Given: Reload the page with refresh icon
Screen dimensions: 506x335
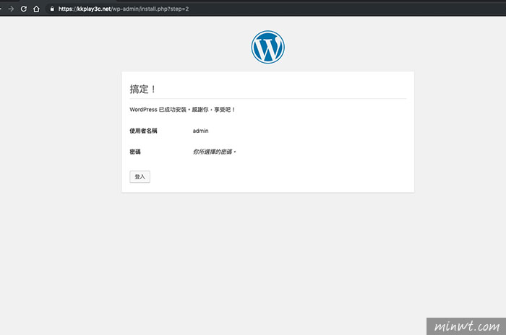Looking at the screenshot, I should tap(24, 9).
